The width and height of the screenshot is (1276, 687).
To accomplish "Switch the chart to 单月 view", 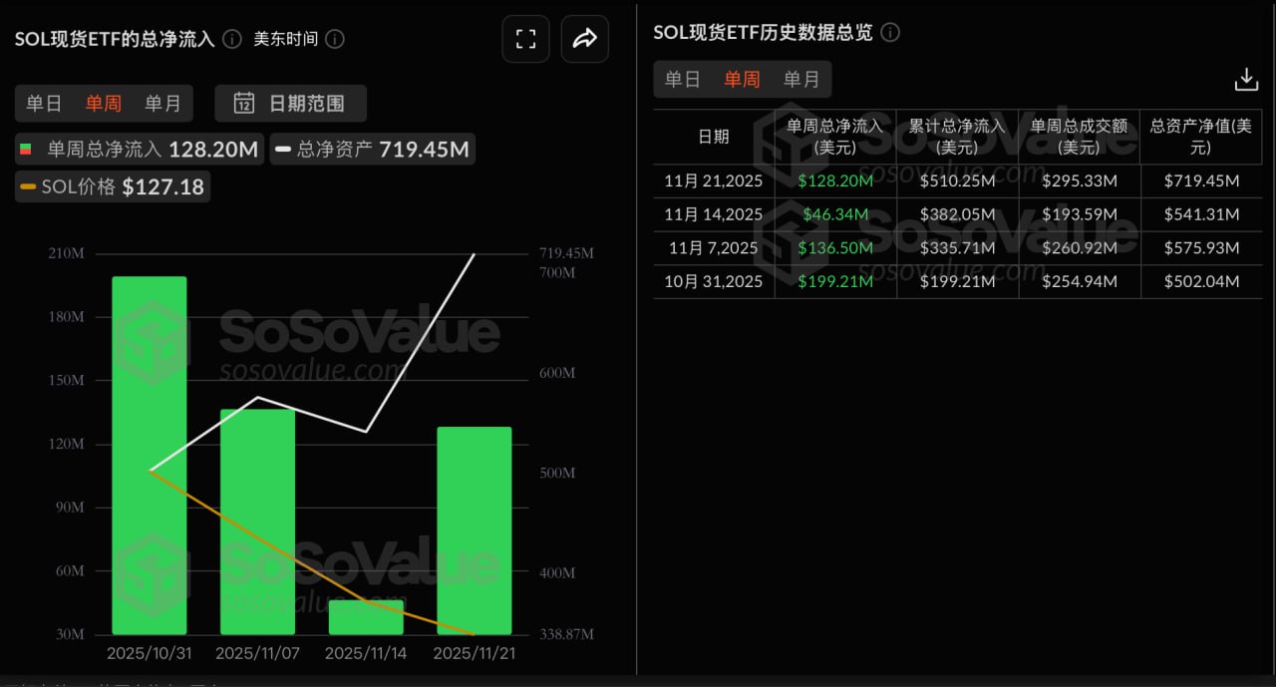I will point(163,103).
